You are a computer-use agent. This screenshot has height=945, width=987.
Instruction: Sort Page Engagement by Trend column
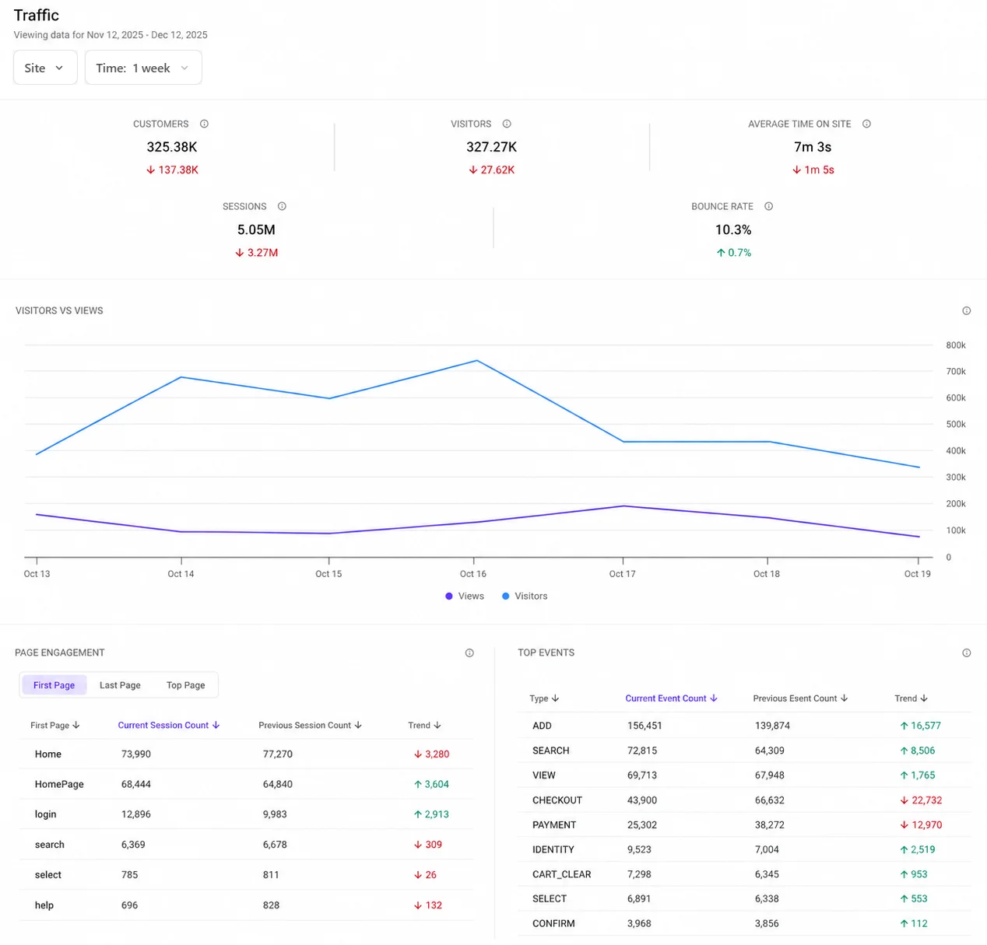click(x=424, y=725)
